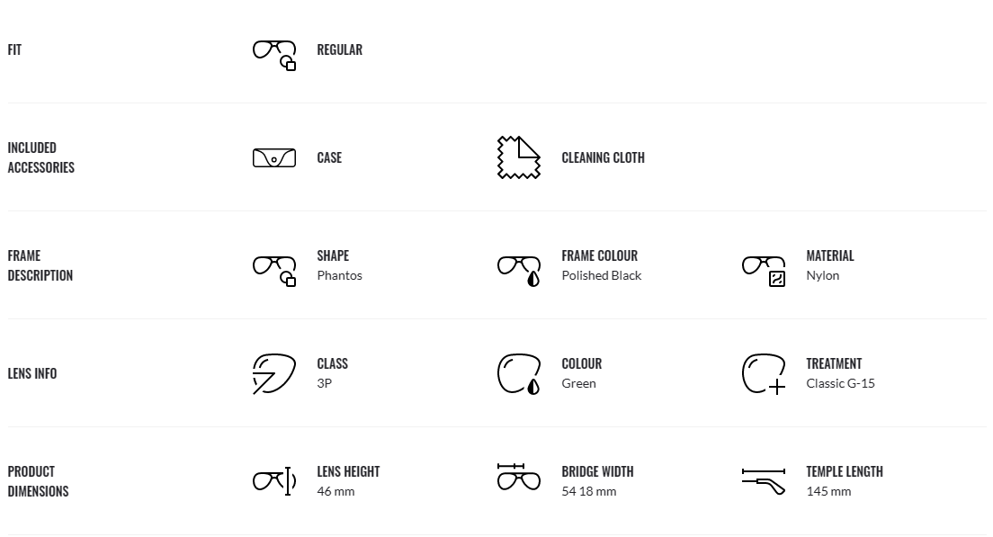
Task: Click the Temple Length arm icon
Action: coord(763,481)
